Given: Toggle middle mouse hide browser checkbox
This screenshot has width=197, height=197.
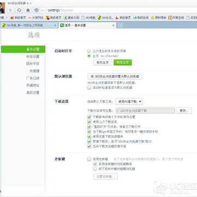Looking at the screenshot, I should pyautogui.click(x=95, y=169).
